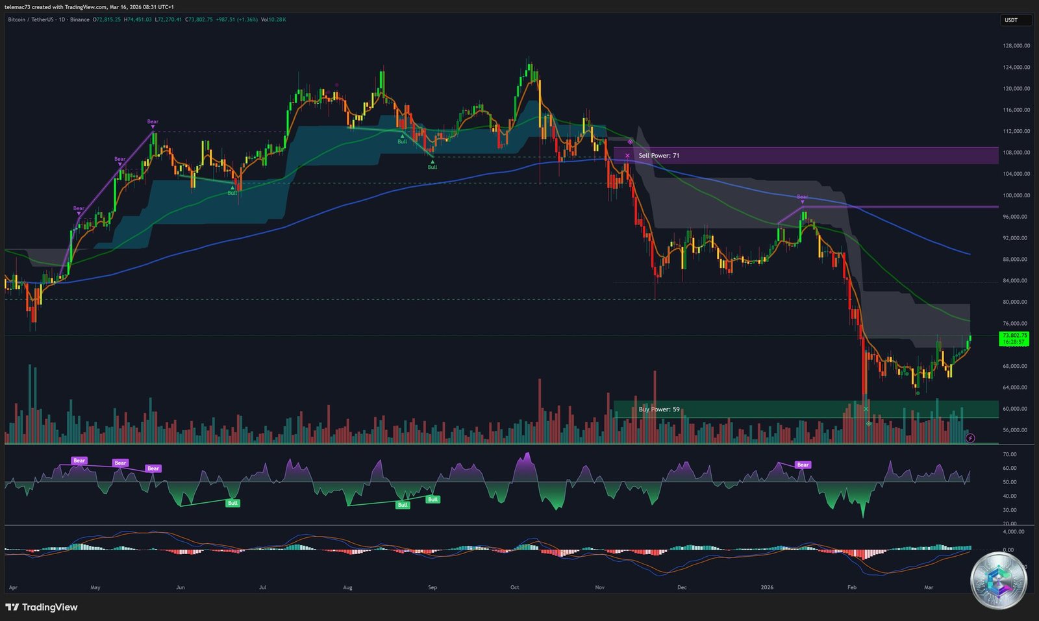Click the TradingView logo at bottom left
The height and width of the screenshot is (621, 1039).
tap(40, 607)
